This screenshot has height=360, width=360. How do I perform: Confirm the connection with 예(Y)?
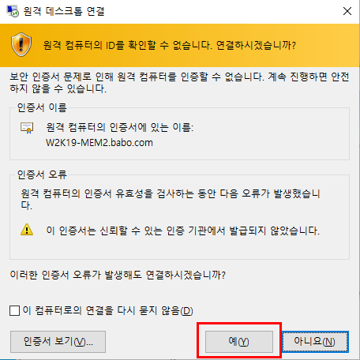(x=239, y=342)
